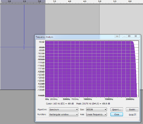Click the selection end marker on ruler
143x124 pixels.
[45, 2]
